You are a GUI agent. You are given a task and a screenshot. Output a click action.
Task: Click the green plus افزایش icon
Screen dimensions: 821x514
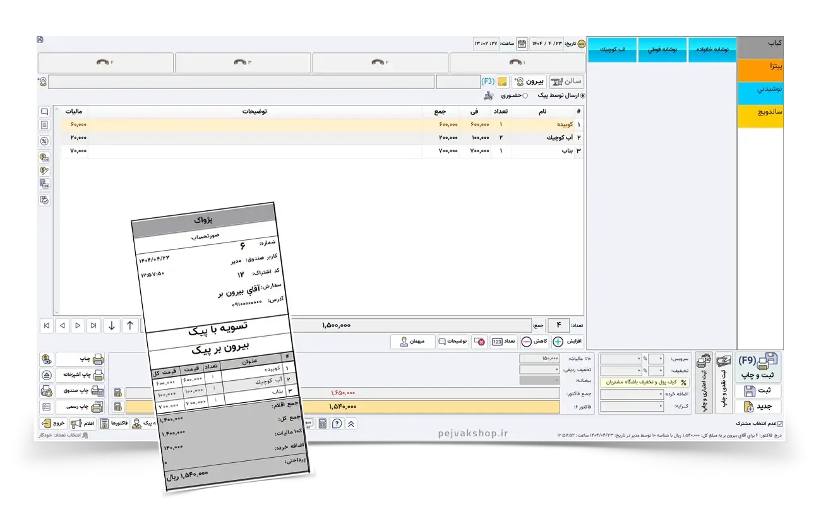click(x=558, y=342)
